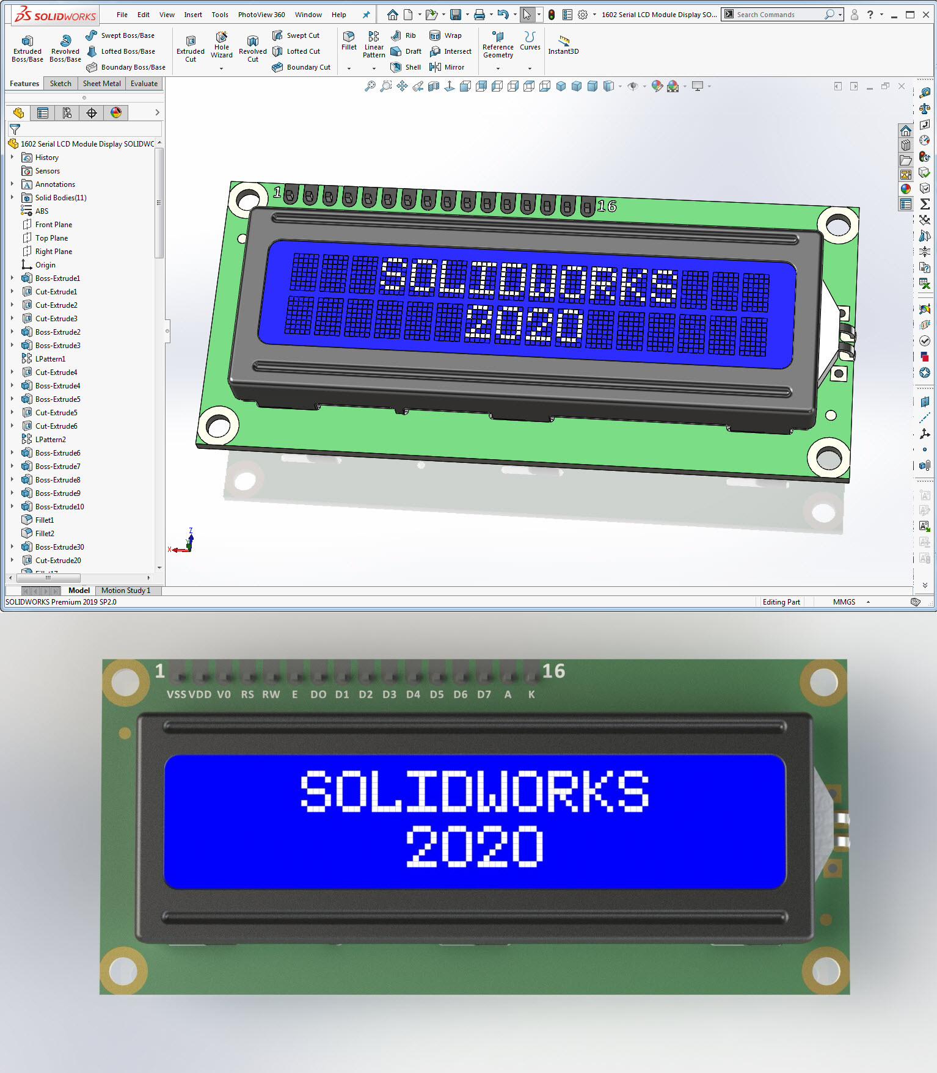Open the Tools menu

tap(220, 15)
